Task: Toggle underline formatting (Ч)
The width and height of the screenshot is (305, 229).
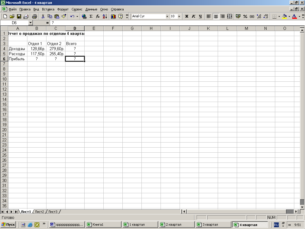Action: [200, 16]
